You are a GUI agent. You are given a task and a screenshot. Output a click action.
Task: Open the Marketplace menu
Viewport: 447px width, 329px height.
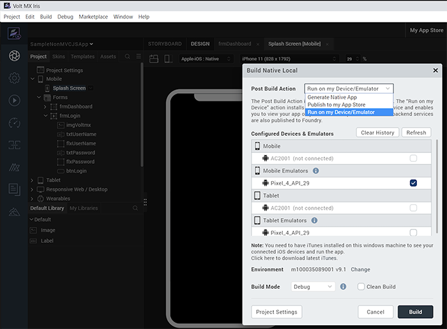93,17
